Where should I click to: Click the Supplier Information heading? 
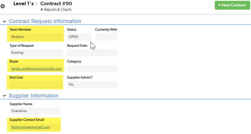[x=33, y=96]
